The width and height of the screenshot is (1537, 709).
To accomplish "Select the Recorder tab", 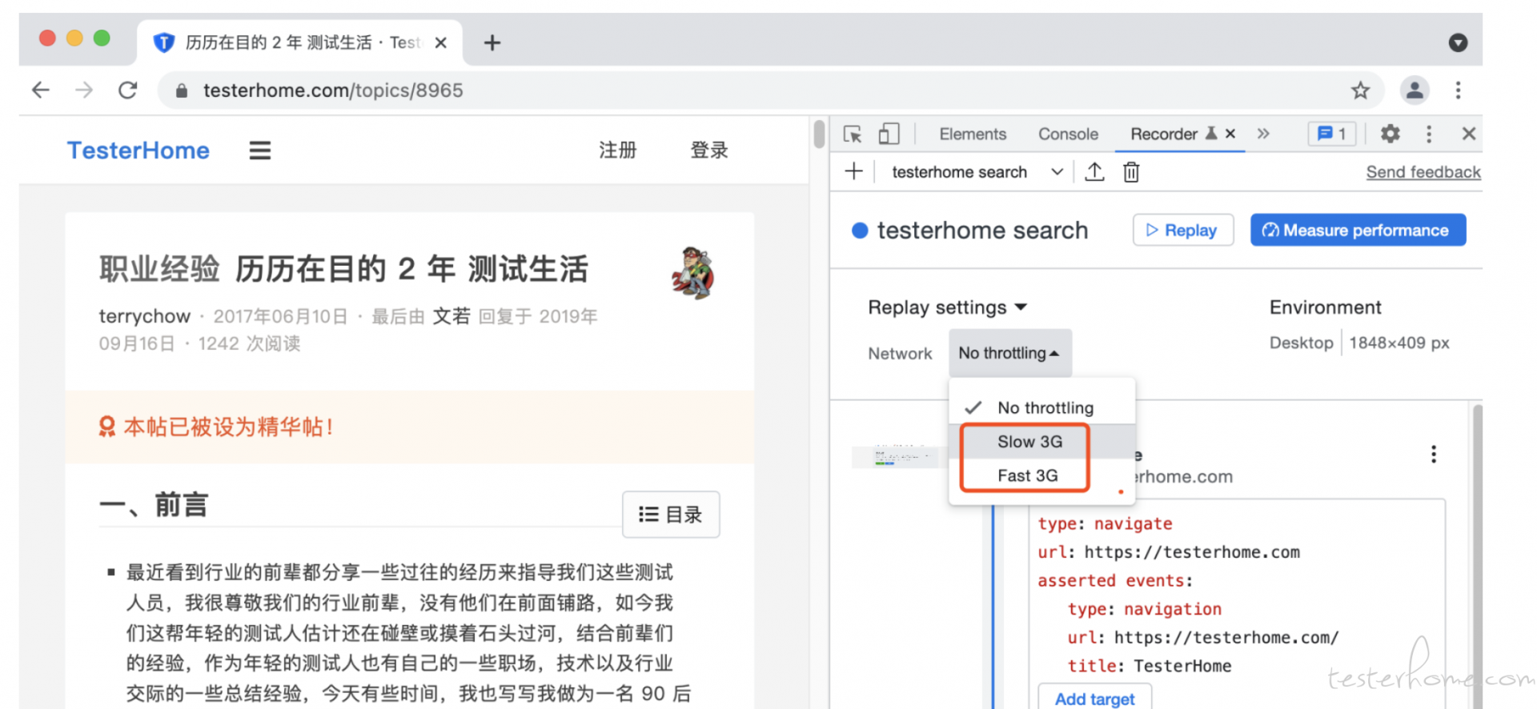I will [x=1164, y=134].
